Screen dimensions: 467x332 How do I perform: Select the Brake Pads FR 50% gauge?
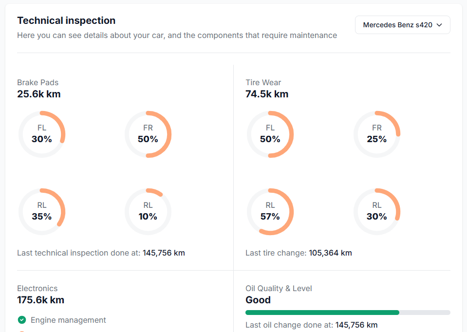pyautogui.click(x=148, y=134)
